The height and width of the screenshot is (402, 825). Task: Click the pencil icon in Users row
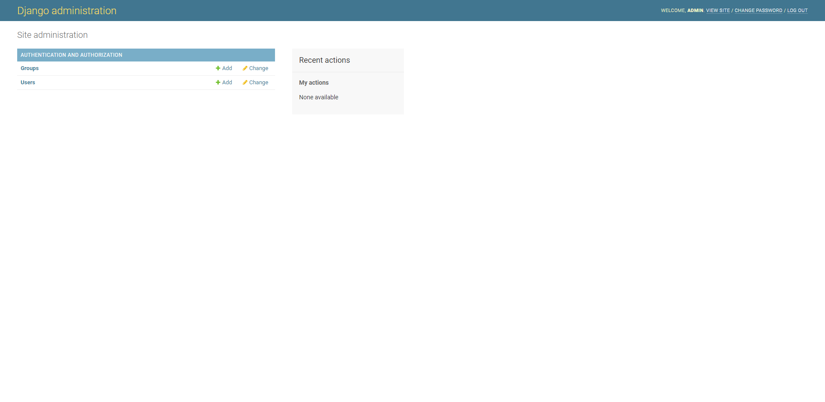[x=245, y=83]
